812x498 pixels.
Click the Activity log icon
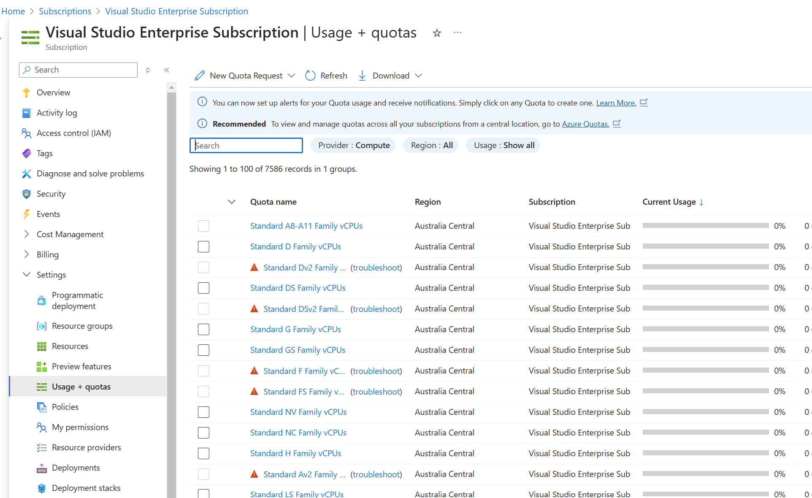point(26,113)
